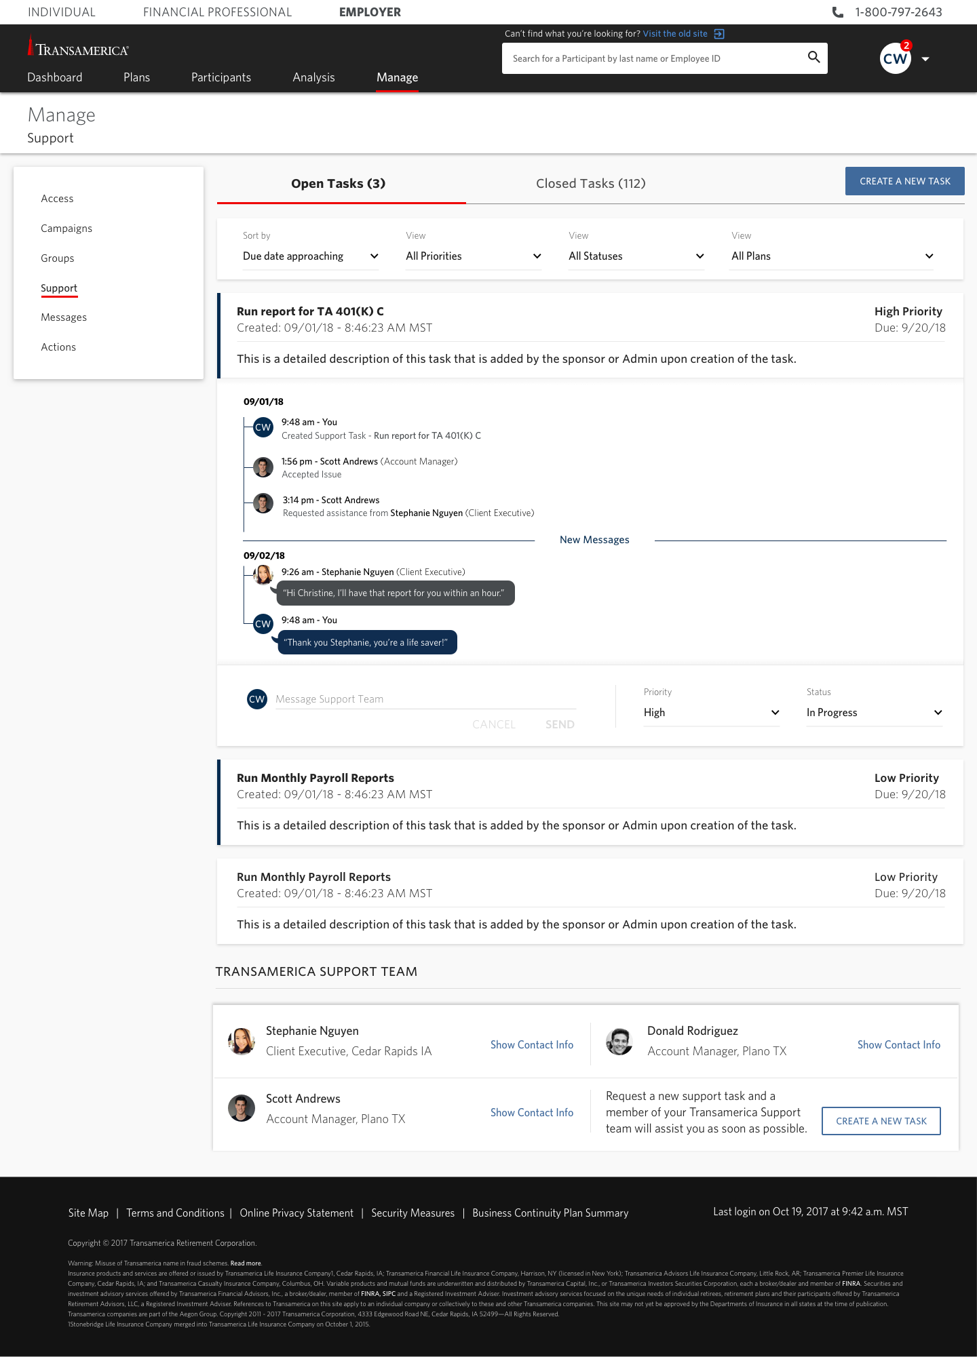977x1357 pixels.
Task: Open Site Map footer link
Action: [88, 1213]
